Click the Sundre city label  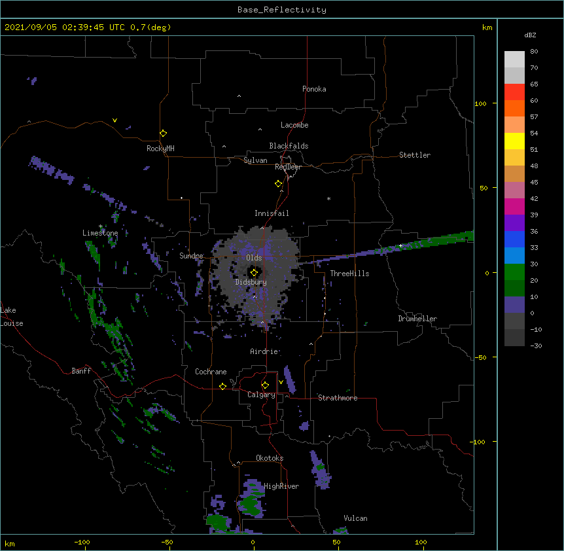click(191, 256)
